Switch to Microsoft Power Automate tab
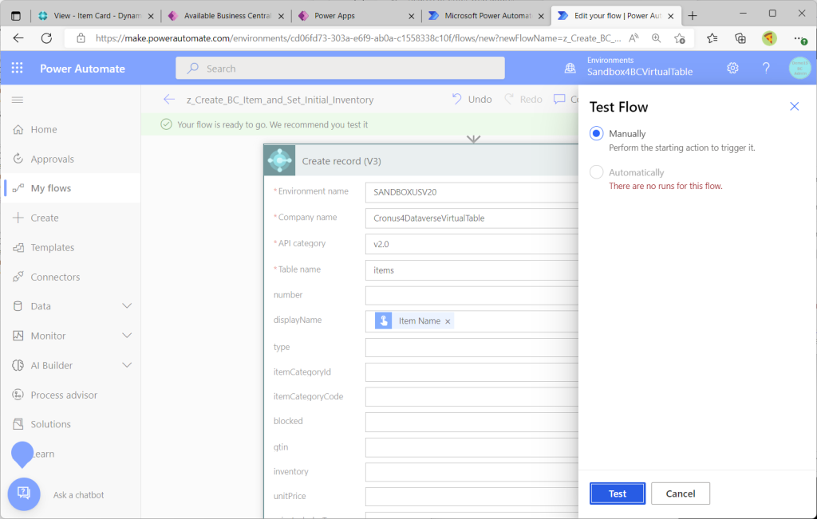The height and width of the screenshot is (519, 817). 487,16
